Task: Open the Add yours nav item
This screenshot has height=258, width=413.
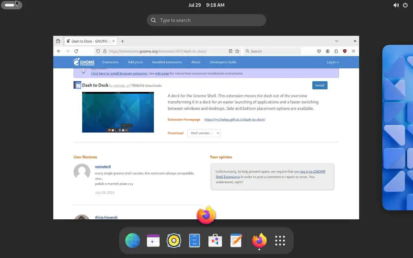Action: point(135,62)
